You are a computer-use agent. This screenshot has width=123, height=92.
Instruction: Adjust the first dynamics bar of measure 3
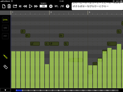pyautogui.click(x=90, y=77)
